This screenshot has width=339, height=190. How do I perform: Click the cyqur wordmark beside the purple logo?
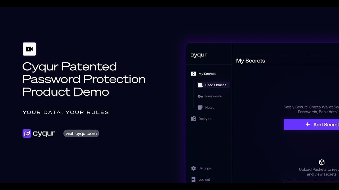(x=44, y=134)
